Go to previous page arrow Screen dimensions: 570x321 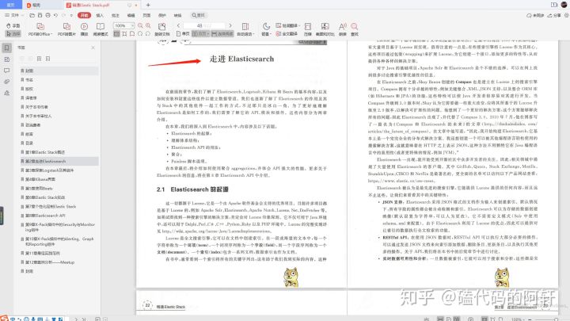click(178, 25)
